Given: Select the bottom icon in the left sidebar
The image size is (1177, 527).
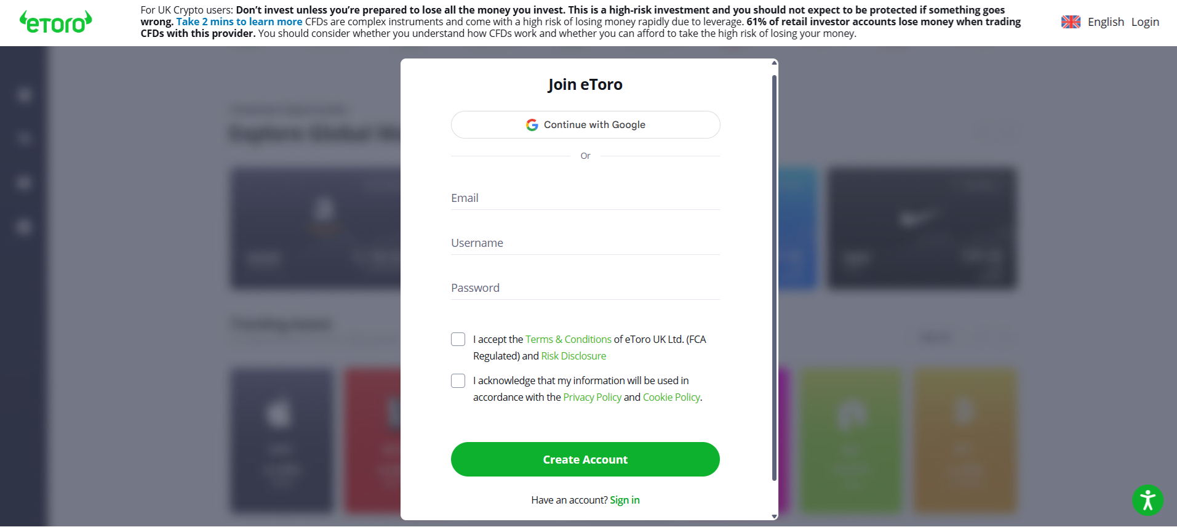Looking at the screenshot, I should coord(23,226).
